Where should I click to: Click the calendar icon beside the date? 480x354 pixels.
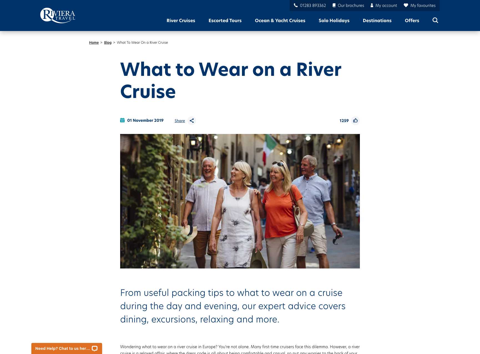tap(122, 120)
